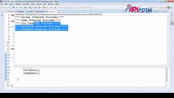The image size is (174, 98).
Task: Open the Help menu
Action: pos(57,4)
